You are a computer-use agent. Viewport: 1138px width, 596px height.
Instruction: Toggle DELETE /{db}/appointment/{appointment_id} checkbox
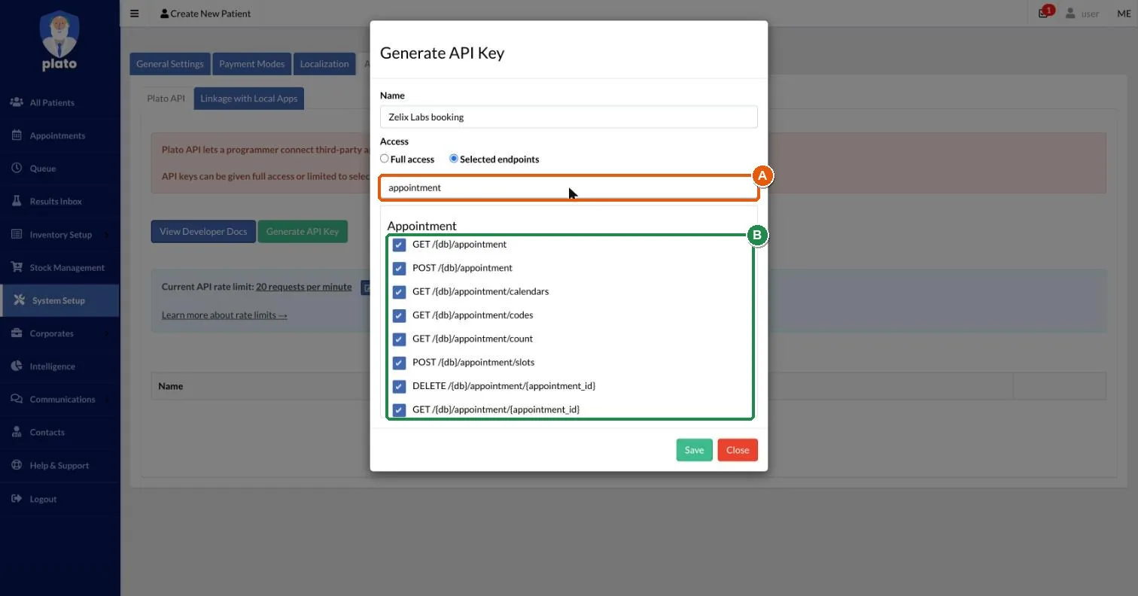pyautogui.click(x=399, y=387)
